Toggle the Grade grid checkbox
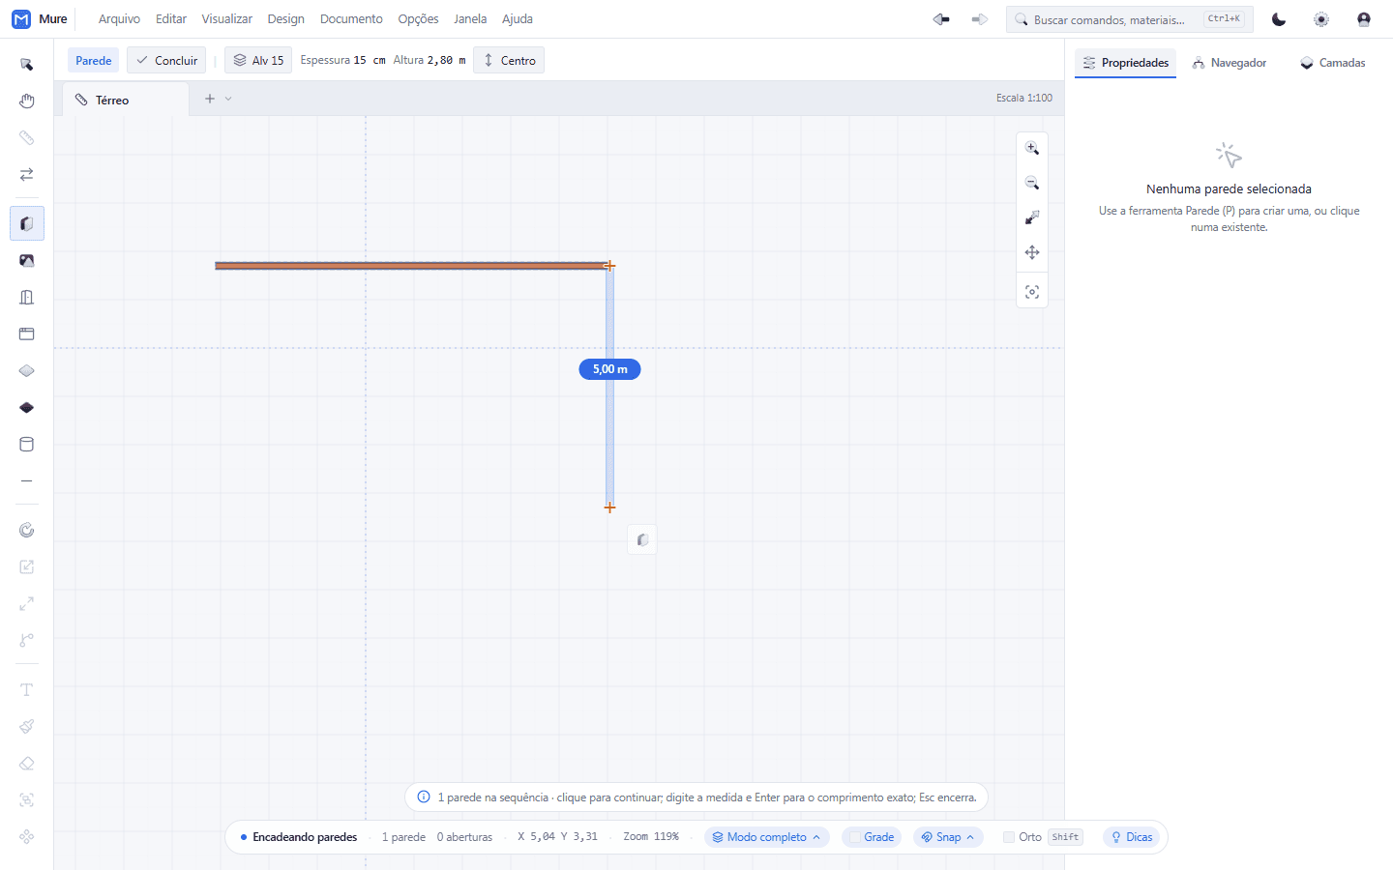Viewport: 1393px width, 870px height. (x=855, y=837)
